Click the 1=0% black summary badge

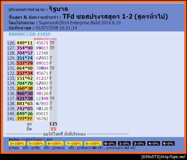pyautogui.click(x=124, y=144)
